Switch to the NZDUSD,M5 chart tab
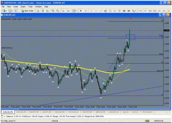The width and height of the screenshot is (172, 123). [60, 112]
